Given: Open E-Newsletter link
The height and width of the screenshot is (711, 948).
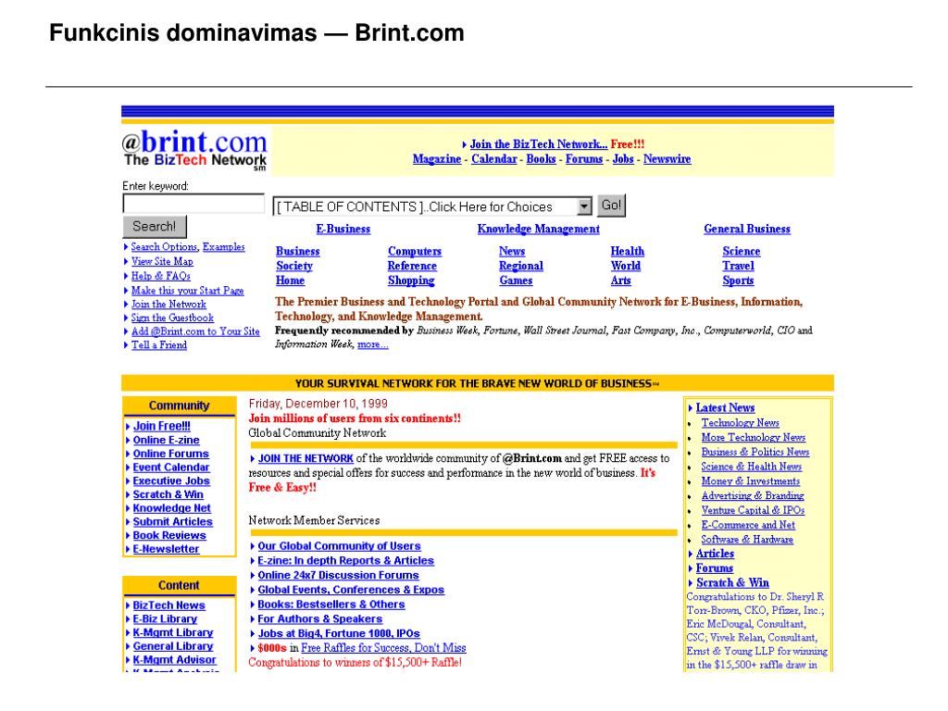Looking at the screenshot, I should point(166,549).
